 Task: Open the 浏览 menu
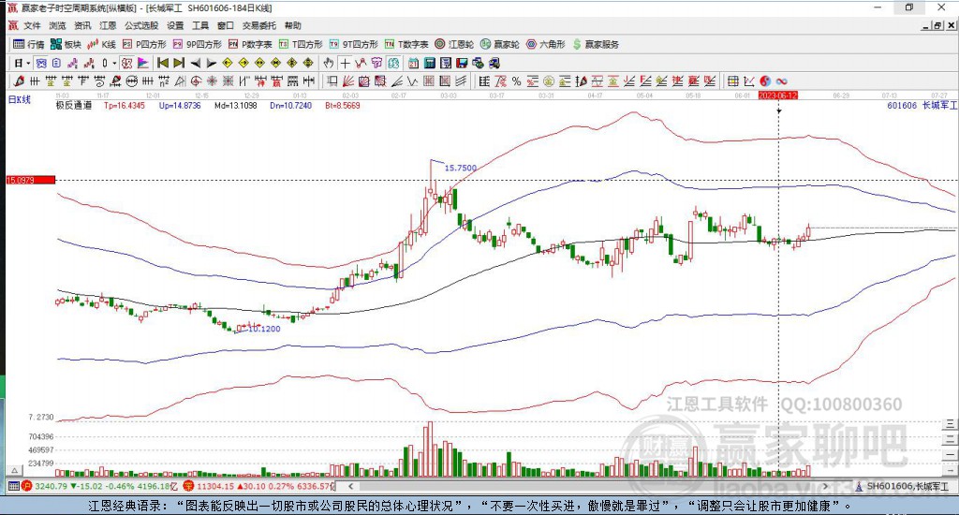tap(57, 25)
